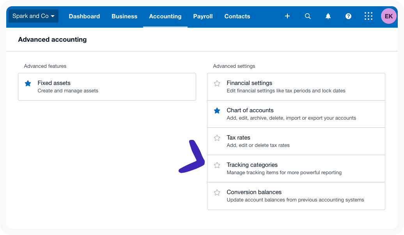This screenshot has width=404, height=235.
Task: Open the Contacts menu
Action: 237,16
